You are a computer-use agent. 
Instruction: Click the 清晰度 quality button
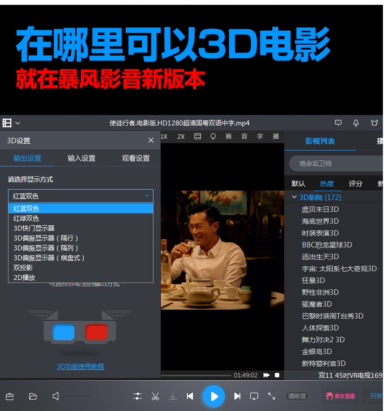297,396
